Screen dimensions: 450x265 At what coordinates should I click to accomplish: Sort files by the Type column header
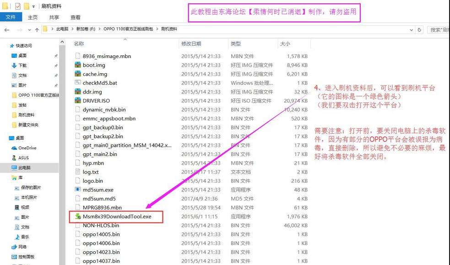point(236,43)
